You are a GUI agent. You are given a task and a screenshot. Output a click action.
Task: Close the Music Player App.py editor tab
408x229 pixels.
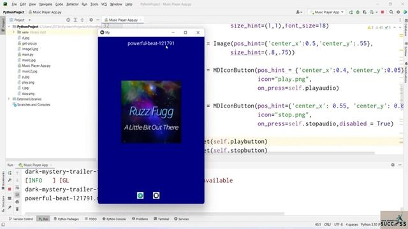(x=140, y=20)
